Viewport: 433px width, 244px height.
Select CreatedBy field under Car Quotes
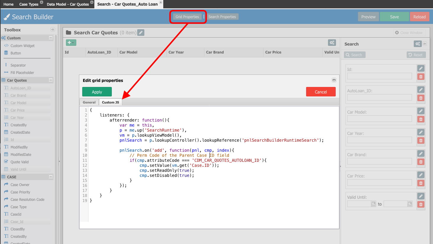(x=19, y=125)
